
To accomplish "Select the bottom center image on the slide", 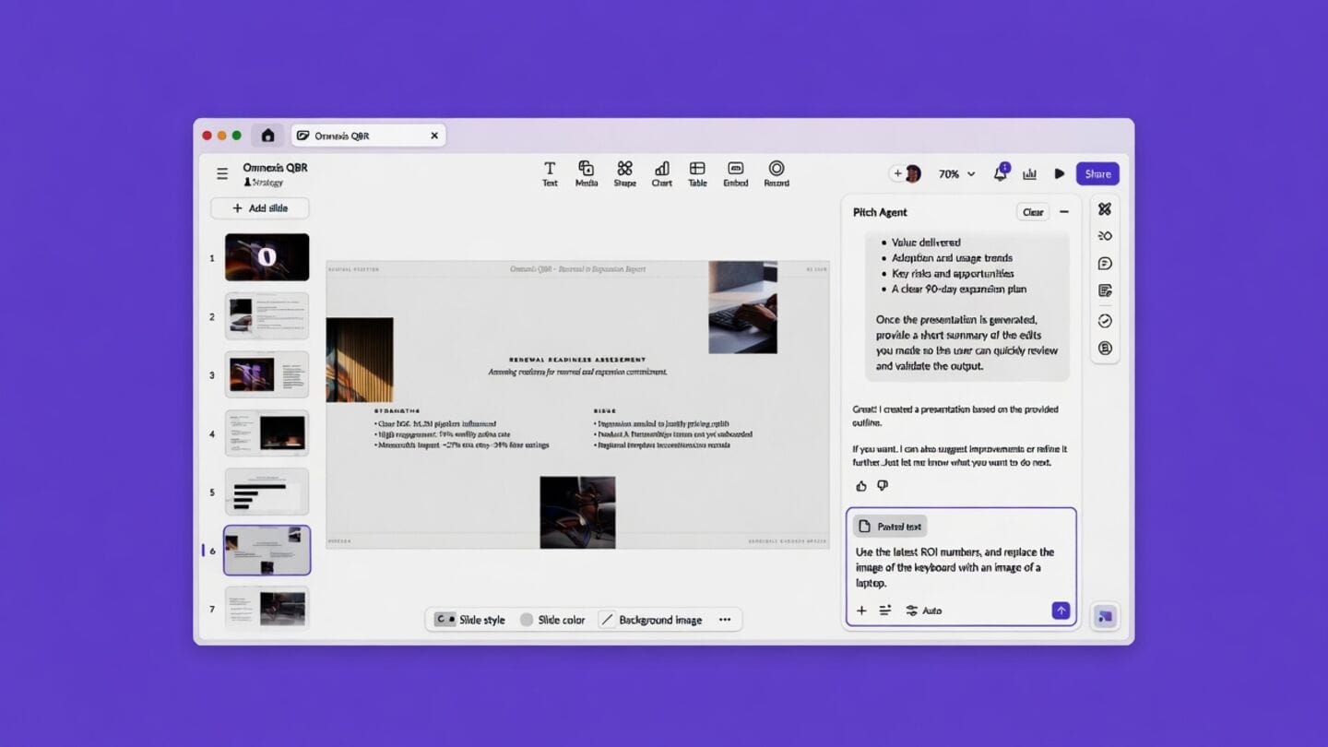I will (577, 512).
